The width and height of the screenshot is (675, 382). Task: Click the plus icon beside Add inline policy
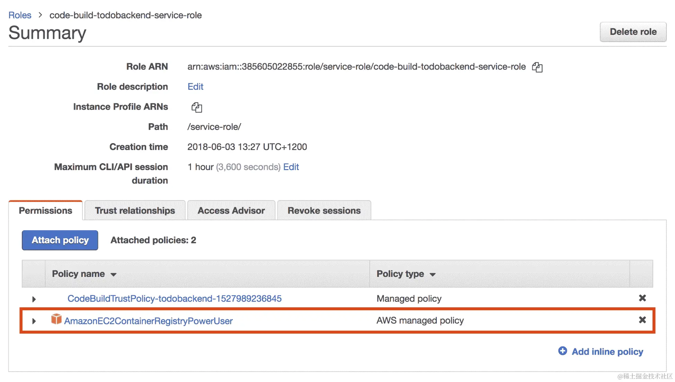click(562, 351)
